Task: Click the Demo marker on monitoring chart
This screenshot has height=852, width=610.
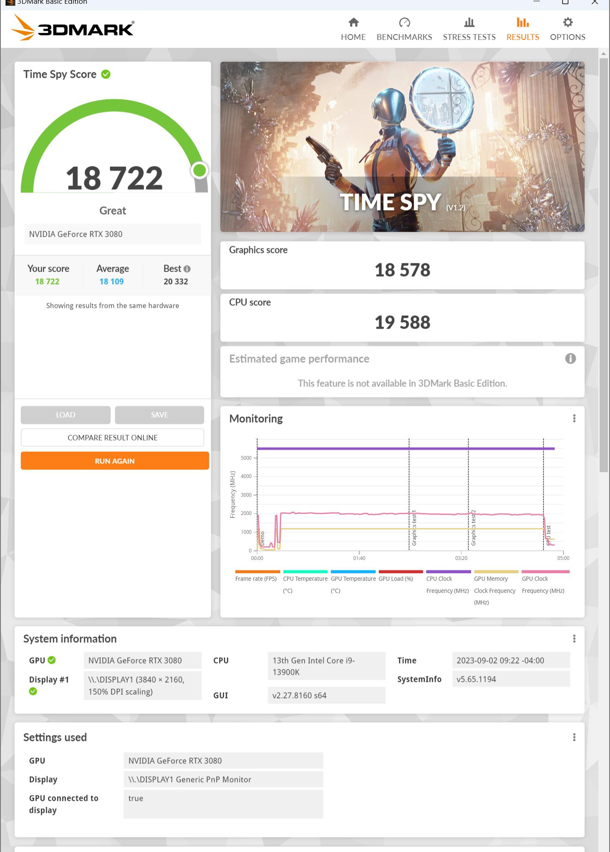Action: (262, 539)
